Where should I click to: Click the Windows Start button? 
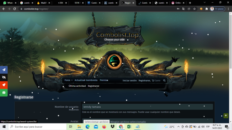4,127
